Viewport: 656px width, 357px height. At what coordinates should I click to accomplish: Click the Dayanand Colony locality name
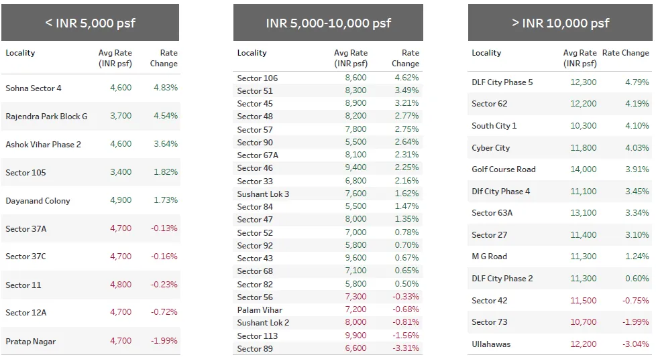38,200
